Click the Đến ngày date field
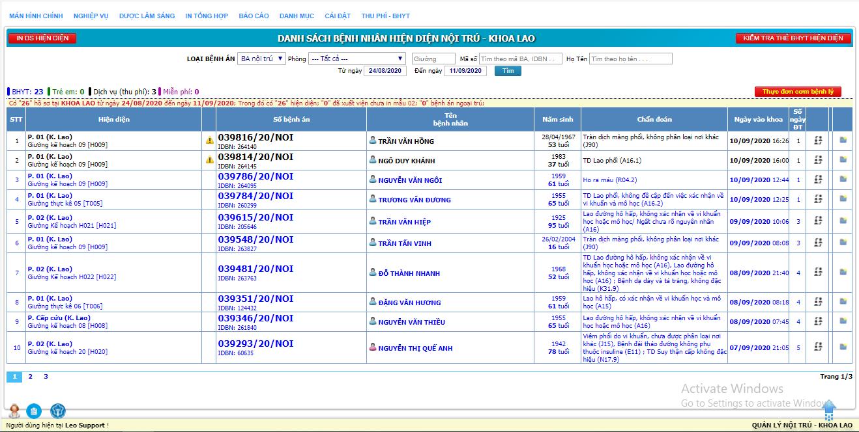 coord(465,71)
